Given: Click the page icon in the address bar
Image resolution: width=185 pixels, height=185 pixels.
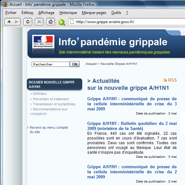Looking at the screenshot, I should 72,22.
